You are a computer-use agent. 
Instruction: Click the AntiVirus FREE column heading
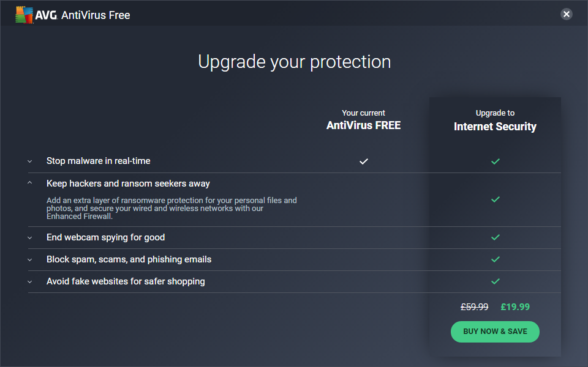tap(363, 125)
